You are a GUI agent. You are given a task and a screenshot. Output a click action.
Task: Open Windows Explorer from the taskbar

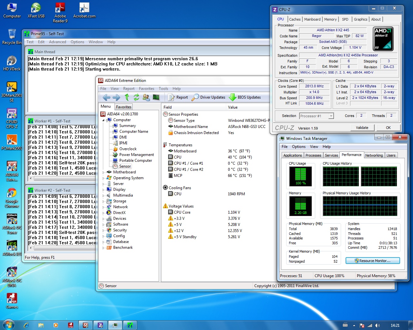click(41, 325)
